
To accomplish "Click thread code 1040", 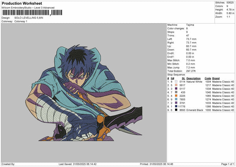I will coord(208,92).
